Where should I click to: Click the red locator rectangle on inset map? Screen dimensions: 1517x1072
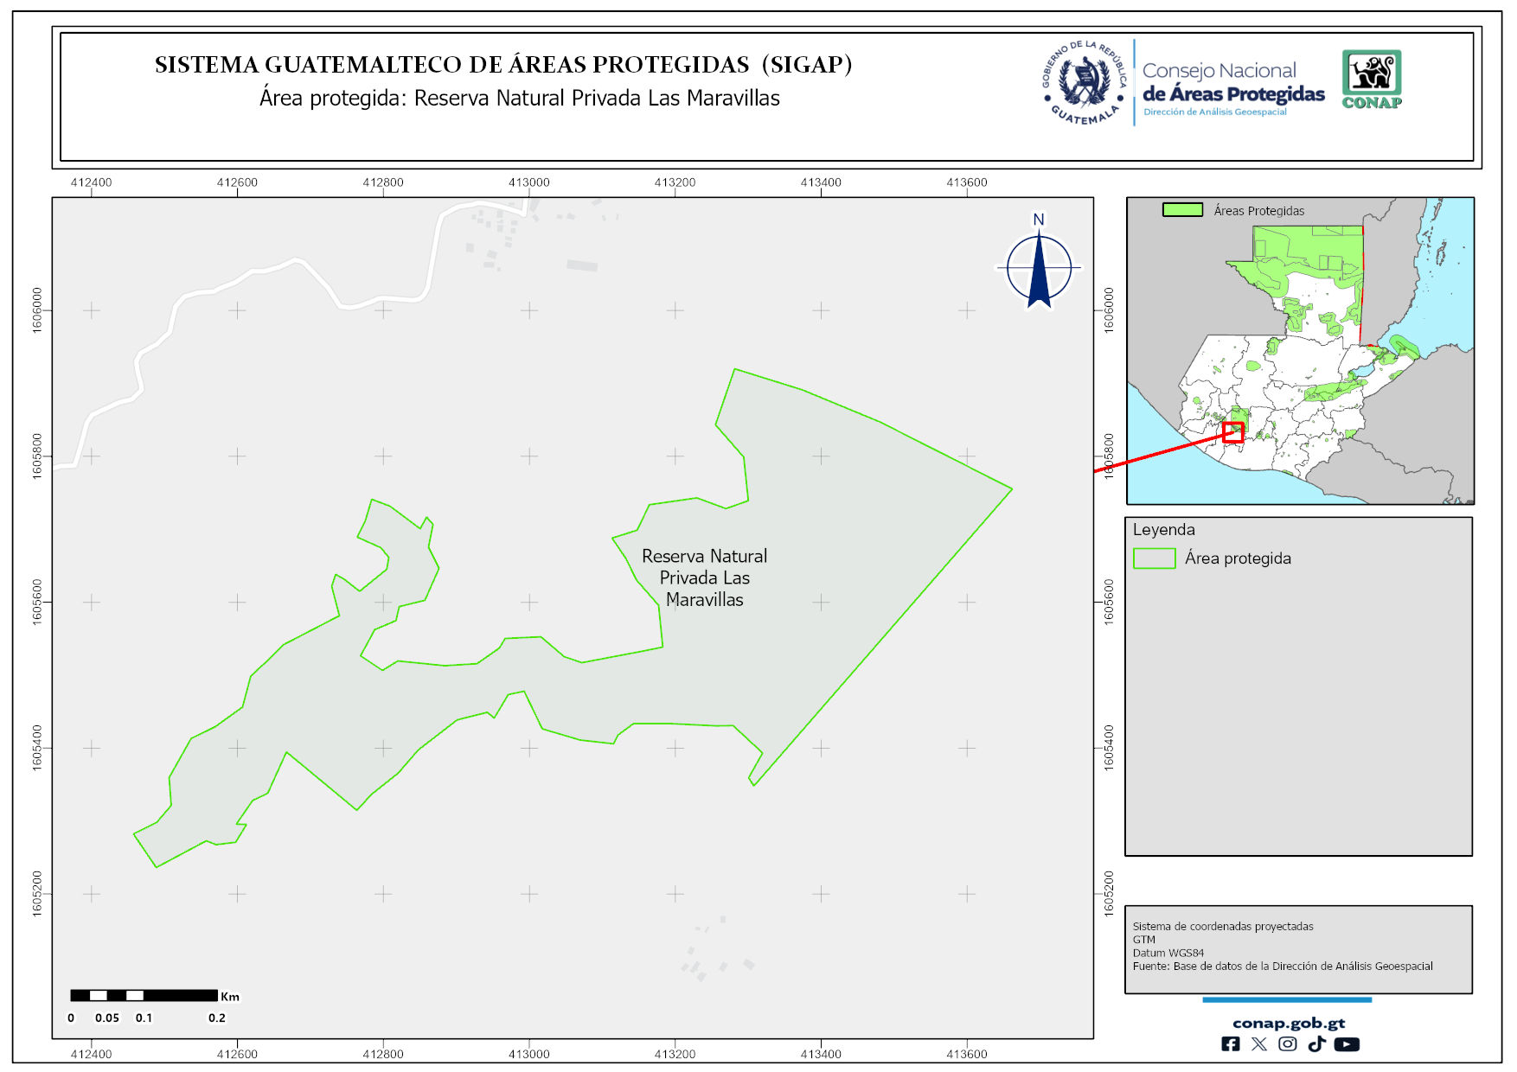point(1233,432)
